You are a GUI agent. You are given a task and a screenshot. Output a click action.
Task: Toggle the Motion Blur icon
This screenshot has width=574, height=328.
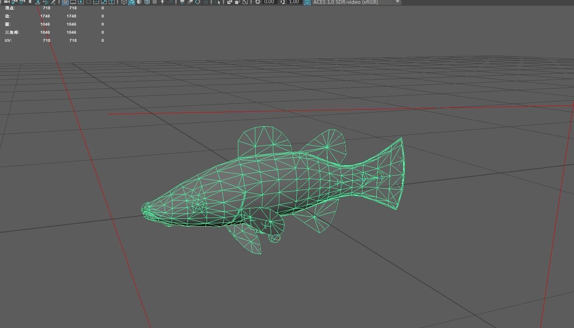(x=190, y=2)
